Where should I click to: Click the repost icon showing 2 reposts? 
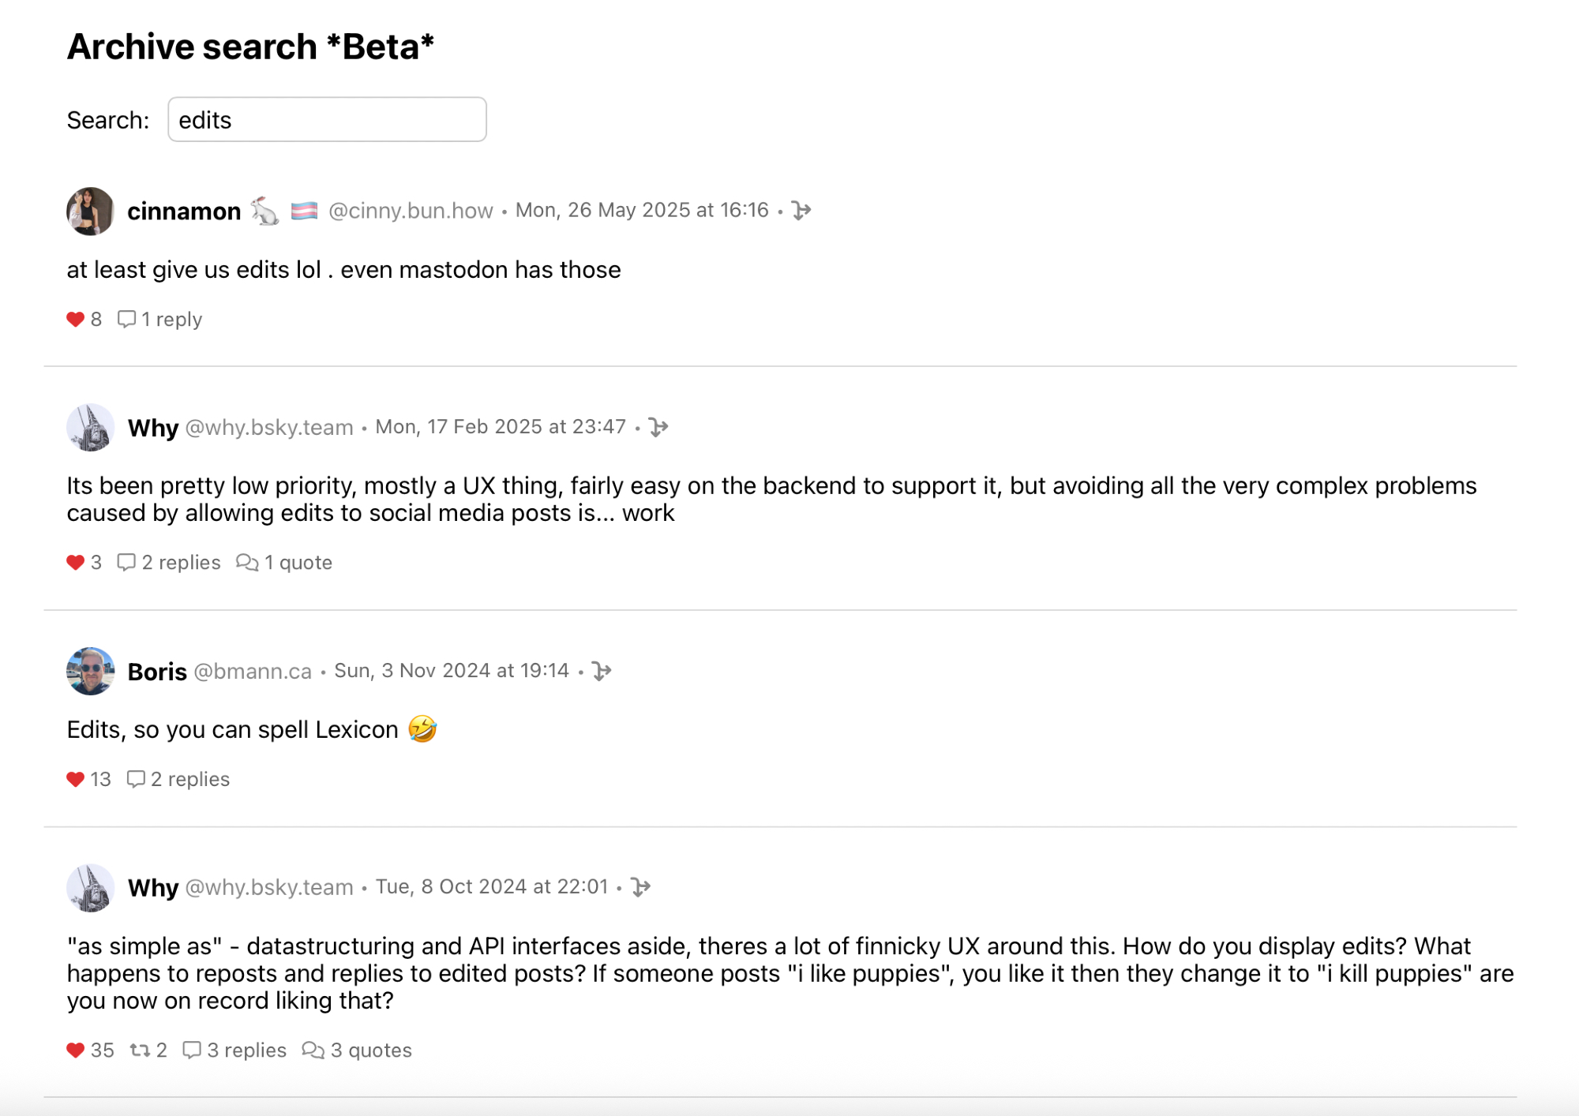[x=141, y=1050]
